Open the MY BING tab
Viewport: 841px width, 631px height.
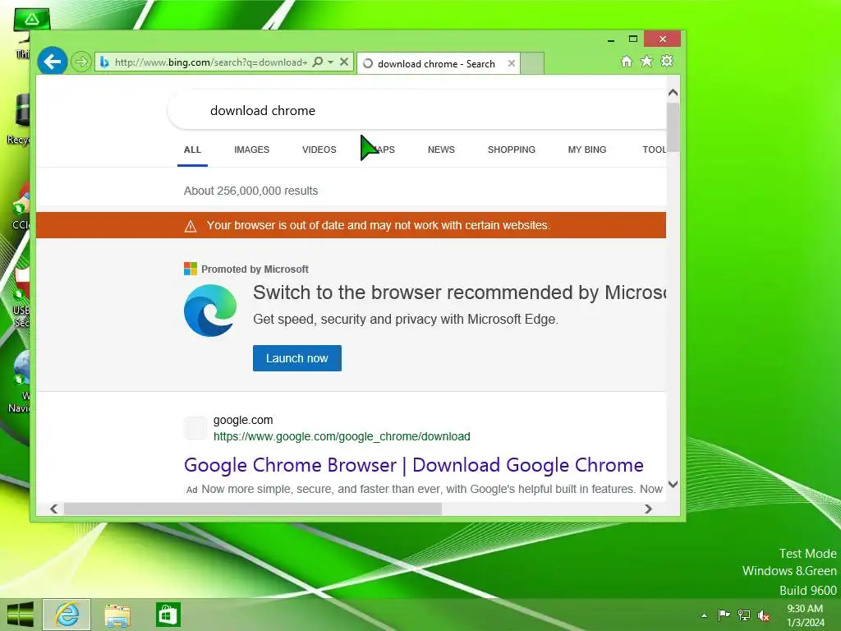(586, 150)
